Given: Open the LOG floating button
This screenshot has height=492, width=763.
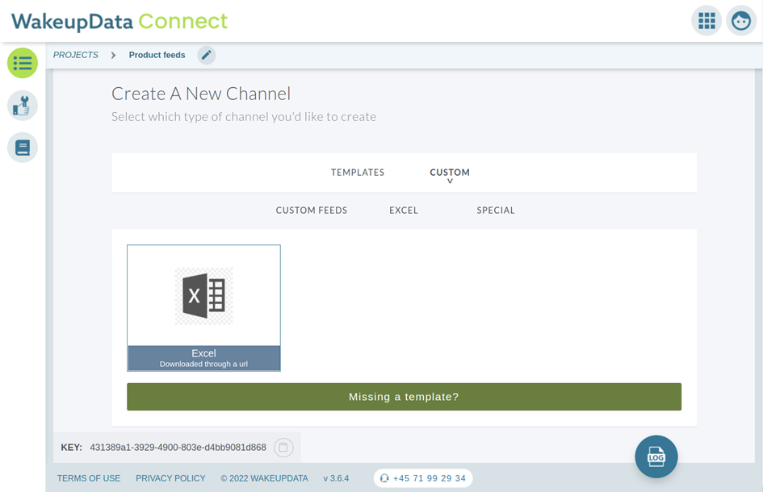Looking at the screenshot, I should [x=656, y=457].
